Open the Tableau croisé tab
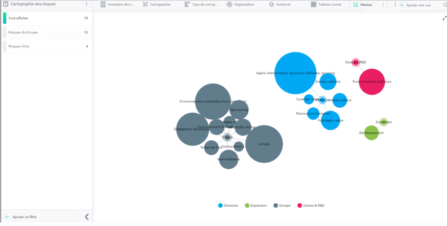 (x=326, y=4)
